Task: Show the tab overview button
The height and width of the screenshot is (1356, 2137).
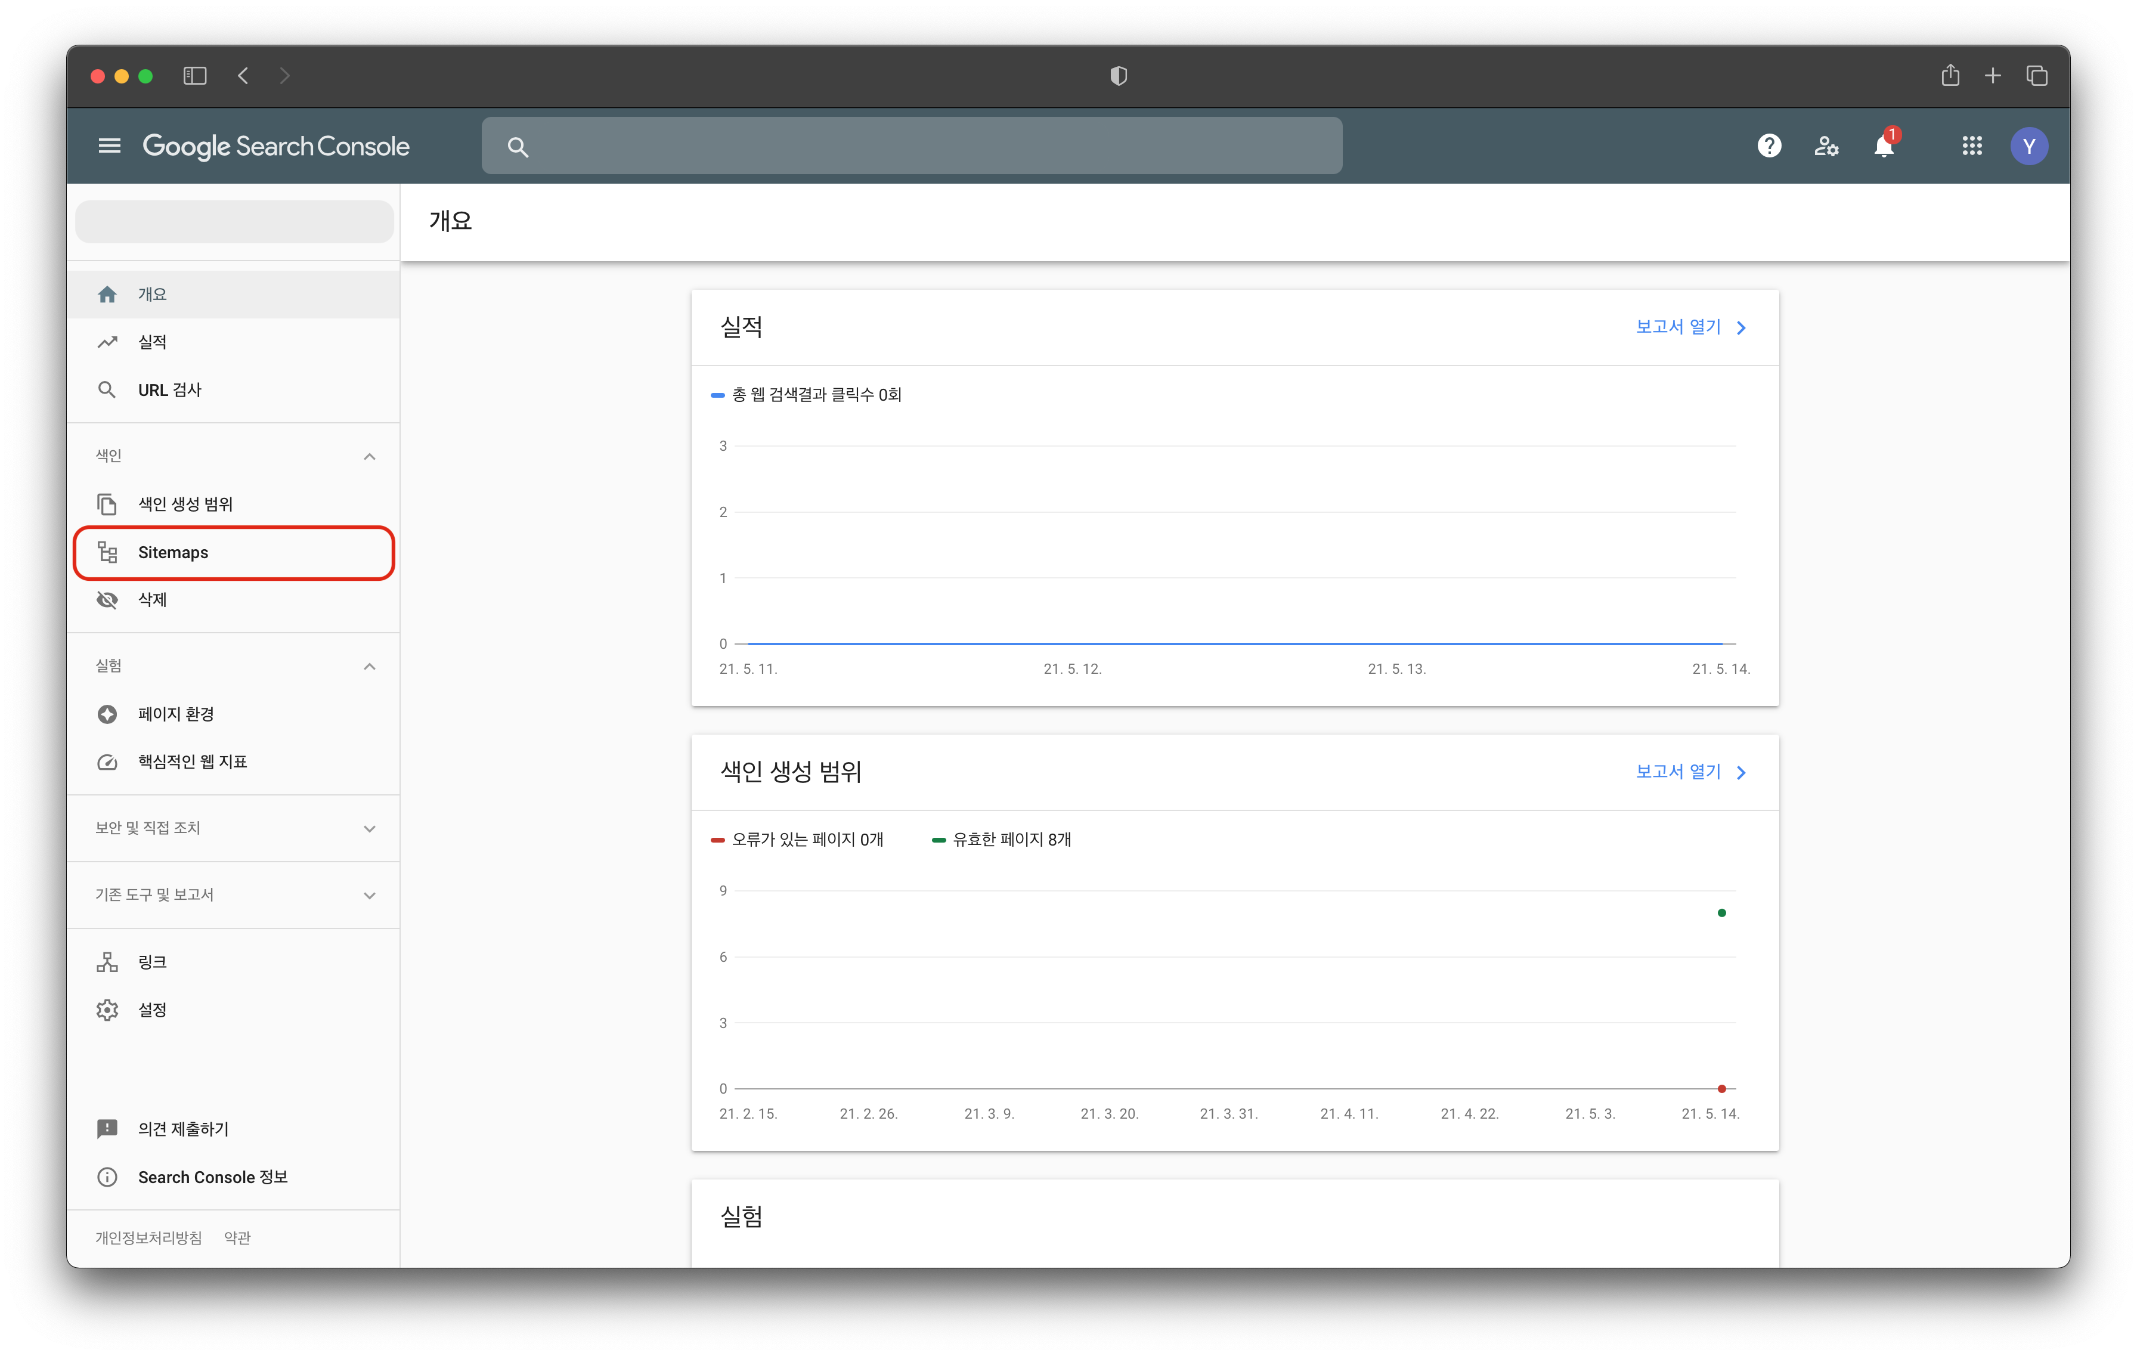Action: (x=2037, y=76)
